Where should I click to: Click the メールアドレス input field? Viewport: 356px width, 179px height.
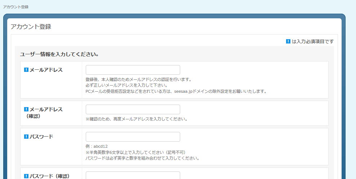(x=133, y=70)
